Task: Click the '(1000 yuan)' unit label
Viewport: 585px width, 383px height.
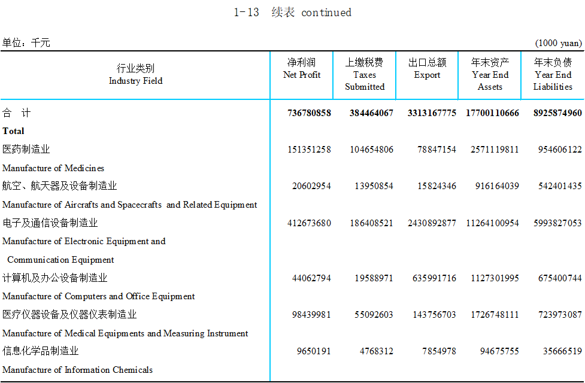Action: (x=558, y=43)
